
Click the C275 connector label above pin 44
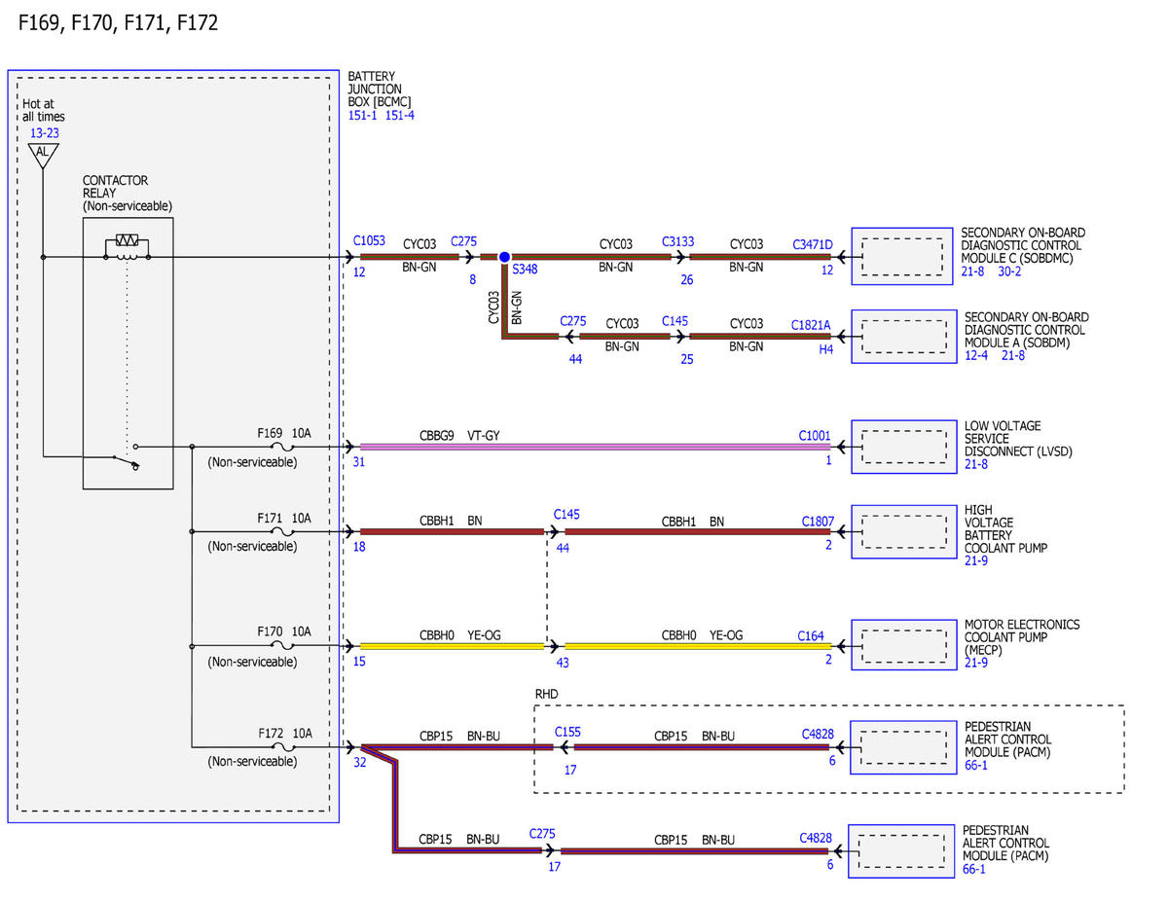click(x=573, y=320)
